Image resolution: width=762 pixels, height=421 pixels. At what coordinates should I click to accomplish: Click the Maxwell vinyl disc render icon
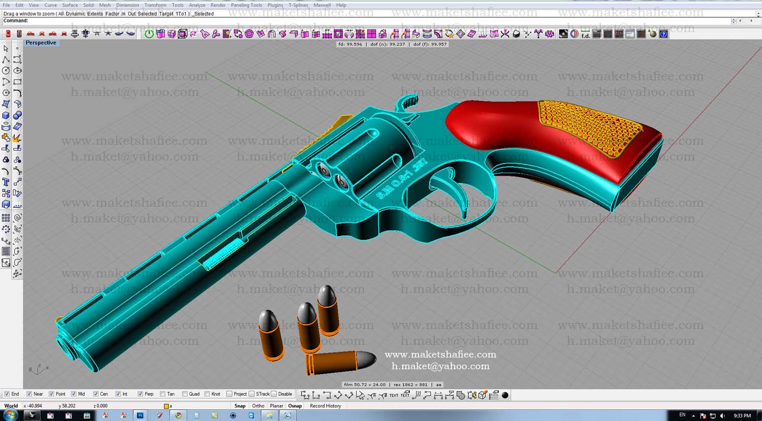click(x=563, y=34)
